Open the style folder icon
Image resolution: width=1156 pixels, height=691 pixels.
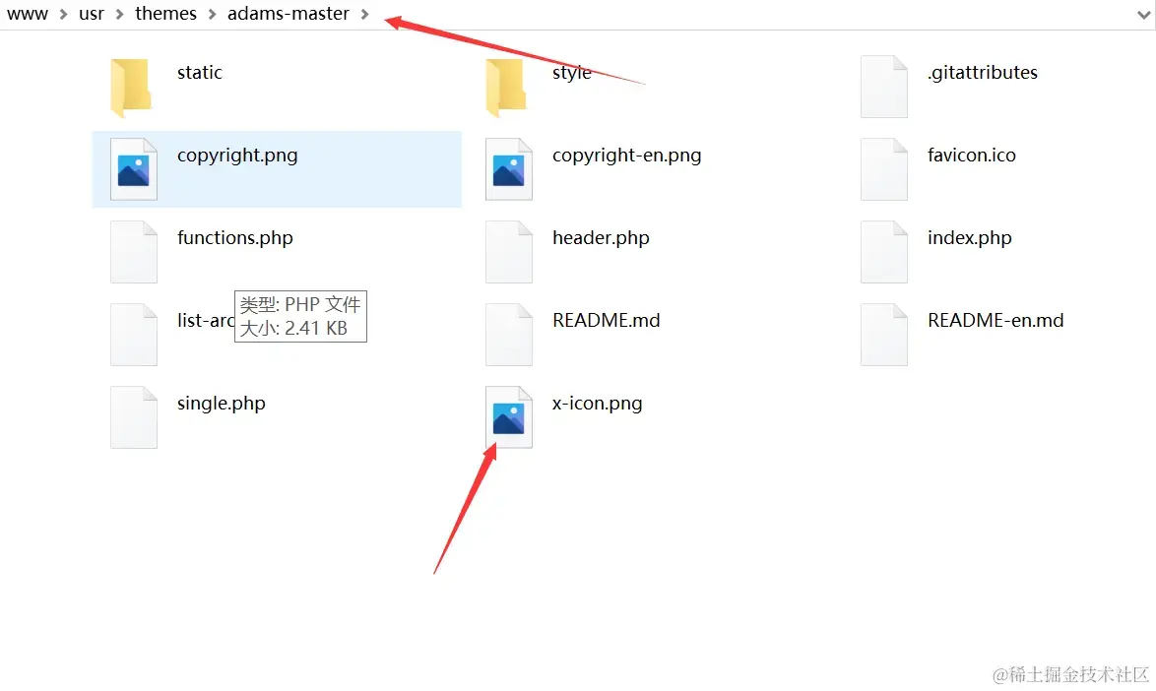[x=506, y=88]
